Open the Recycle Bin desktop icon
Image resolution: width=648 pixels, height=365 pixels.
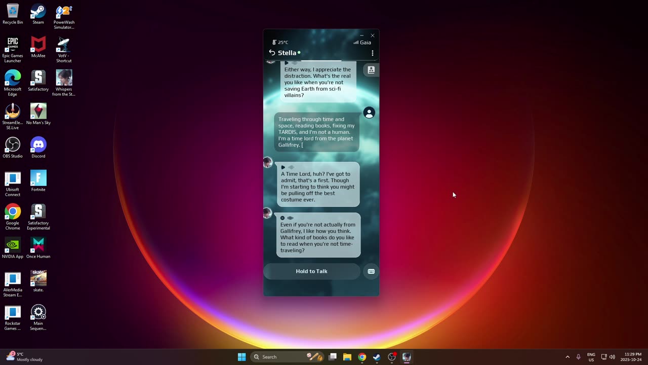click(x=13, y=14)
